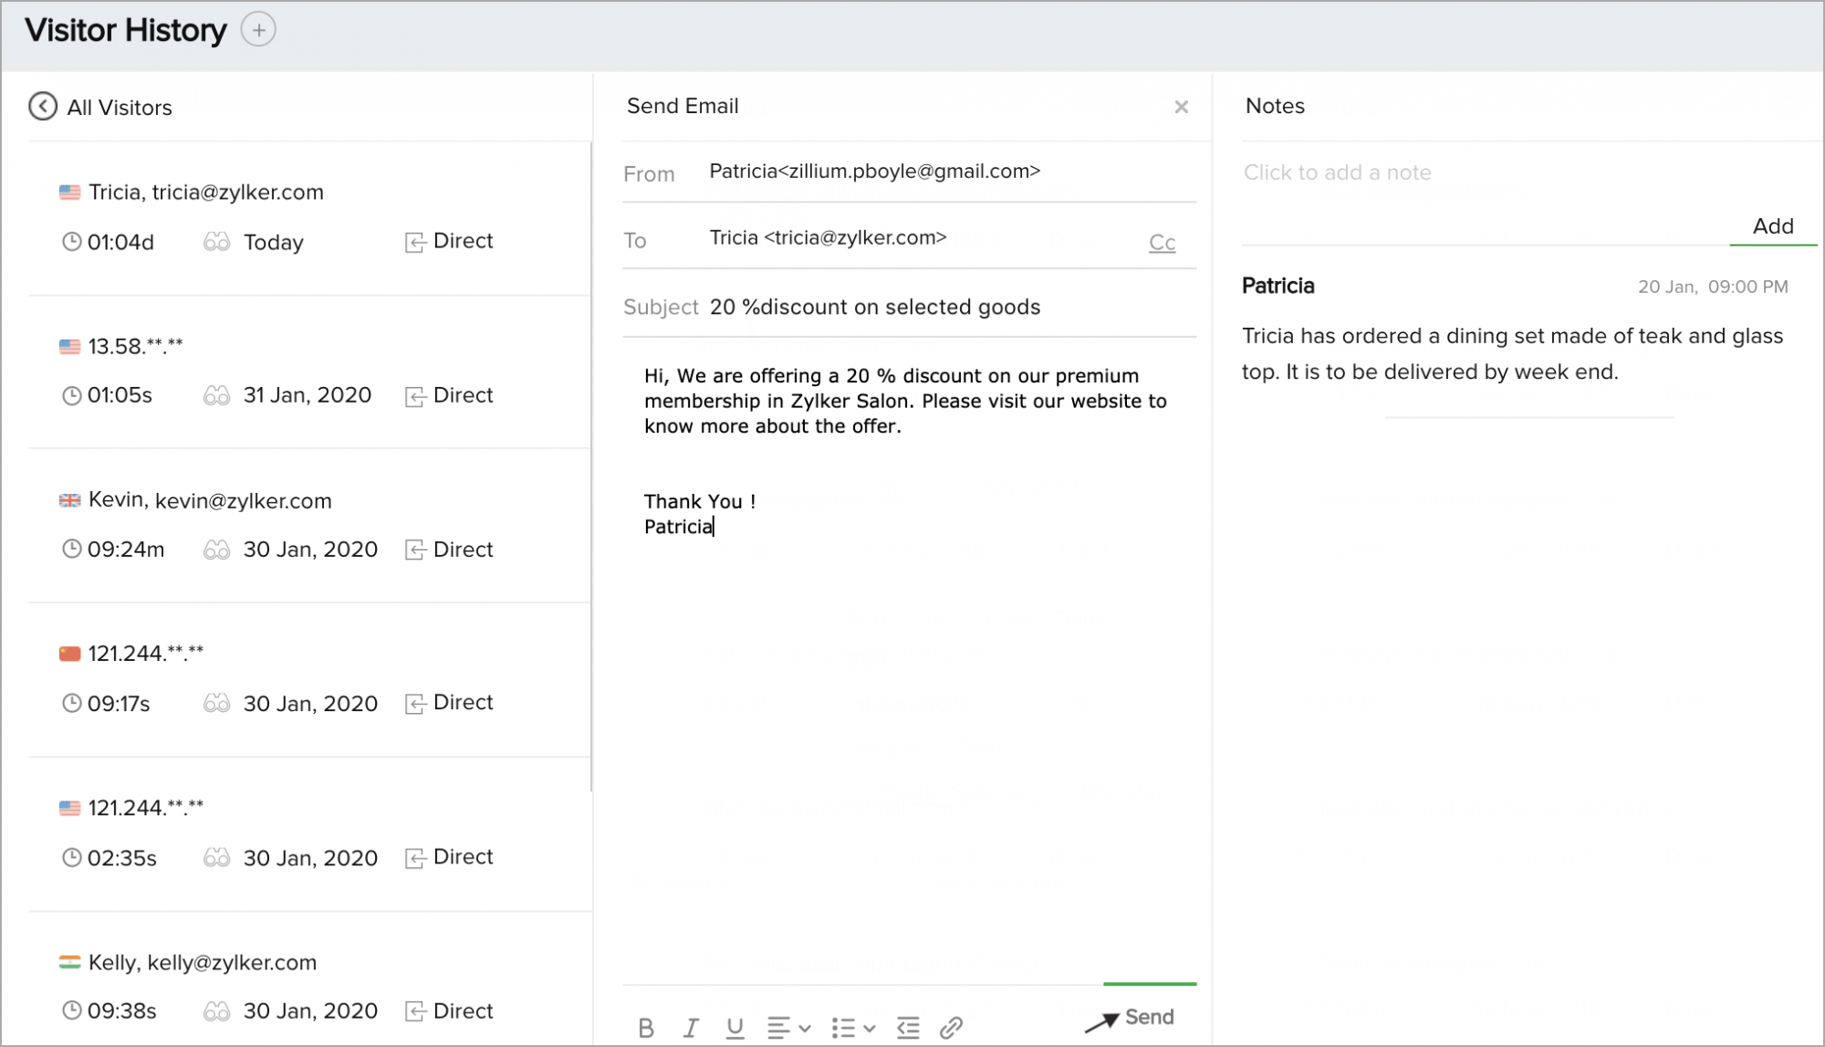
Task: Click Tricia's clock duration icon
Action: click(x=71, y=243)
